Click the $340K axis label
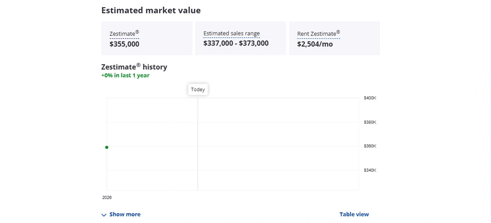Screen dimensions: 491x223 (x=370, y=170)
